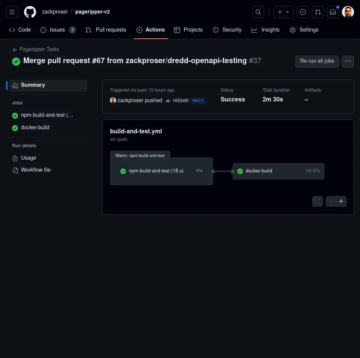Open the hamburger navigation menu
This screenshot has height=358, width=360.
[x=12, y=12]
